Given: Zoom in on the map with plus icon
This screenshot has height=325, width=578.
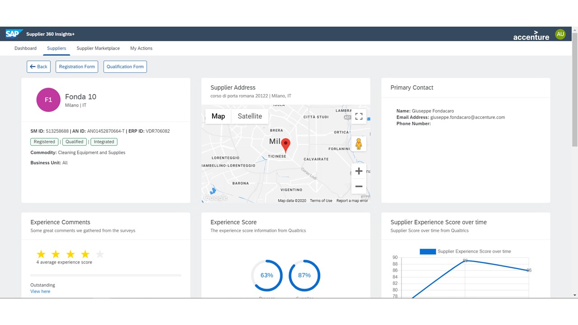Looking at the screenshot, I should coord(359,171).
